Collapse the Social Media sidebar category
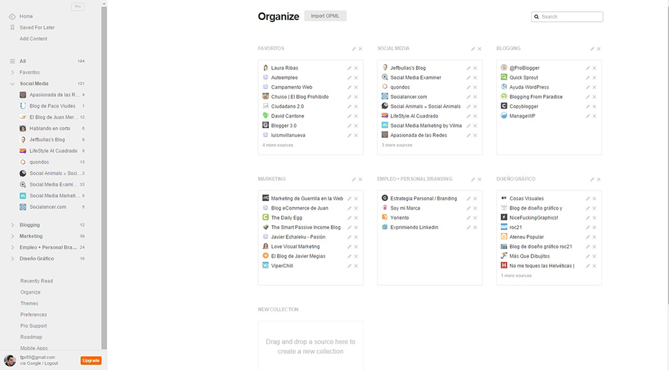 pos(13,83)
